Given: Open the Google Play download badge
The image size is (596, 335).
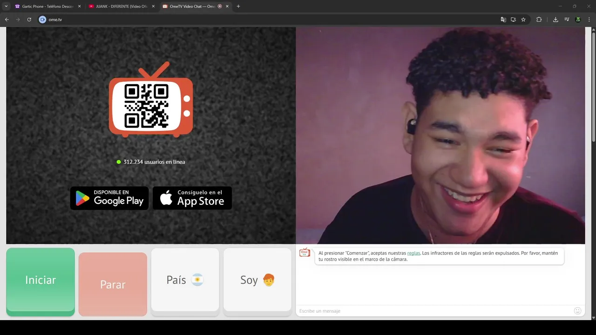Looking at the screenshot, I should click(x=109, y=198).
